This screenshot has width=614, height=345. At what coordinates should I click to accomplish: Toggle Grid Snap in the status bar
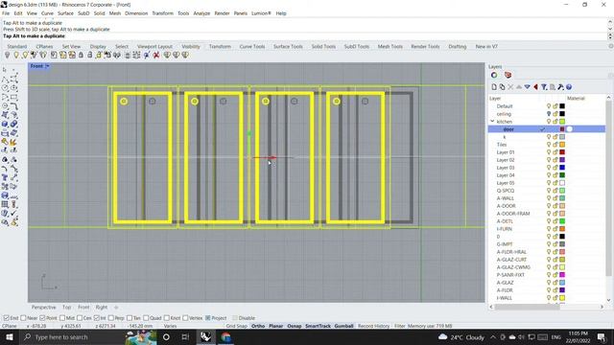[x=237, y=326]
